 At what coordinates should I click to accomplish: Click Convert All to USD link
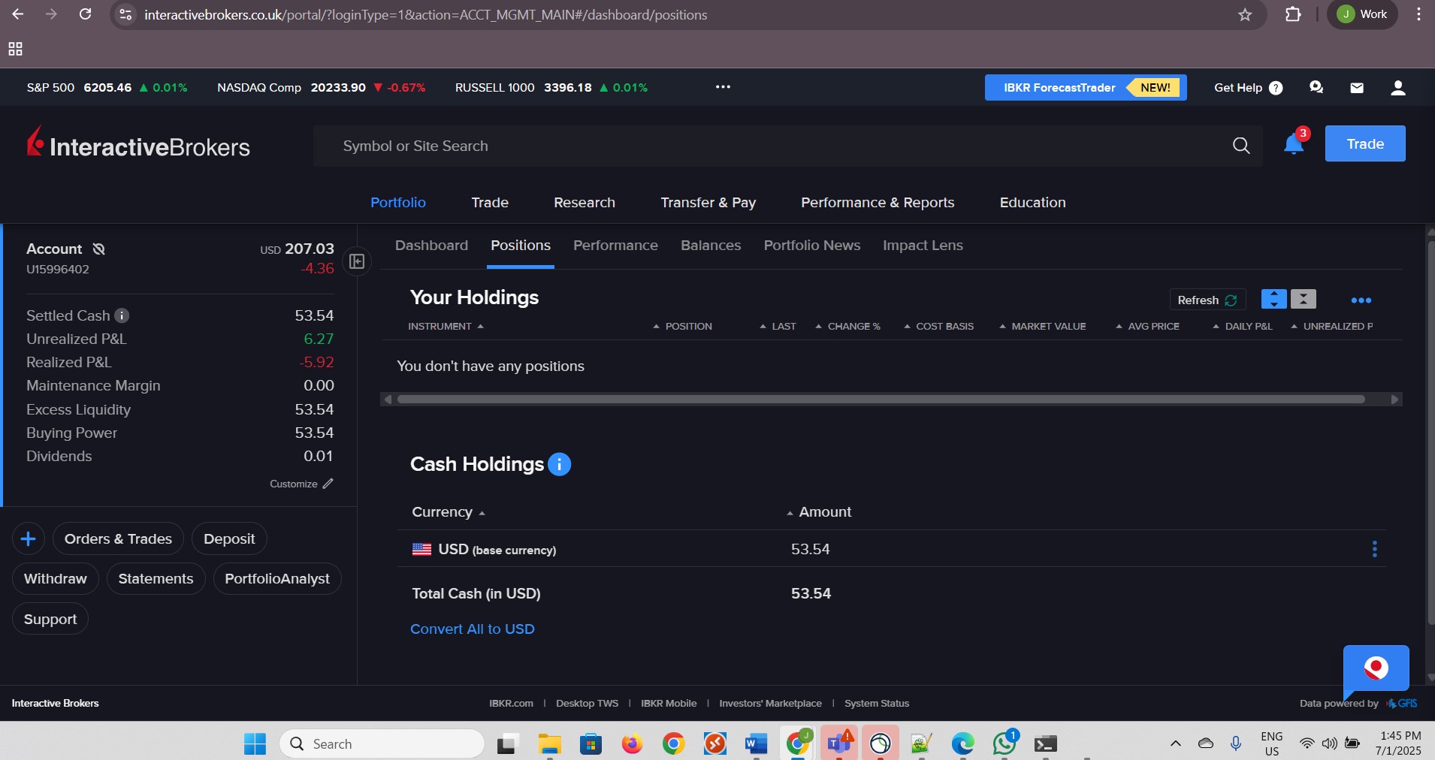pos(473,629)
